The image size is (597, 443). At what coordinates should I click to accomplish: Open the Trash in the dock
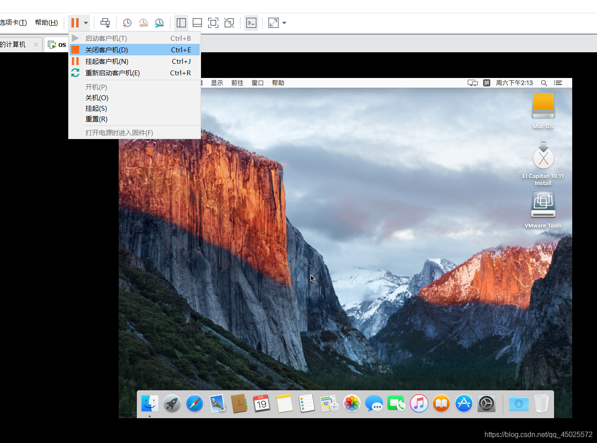[x=541, y=404]
